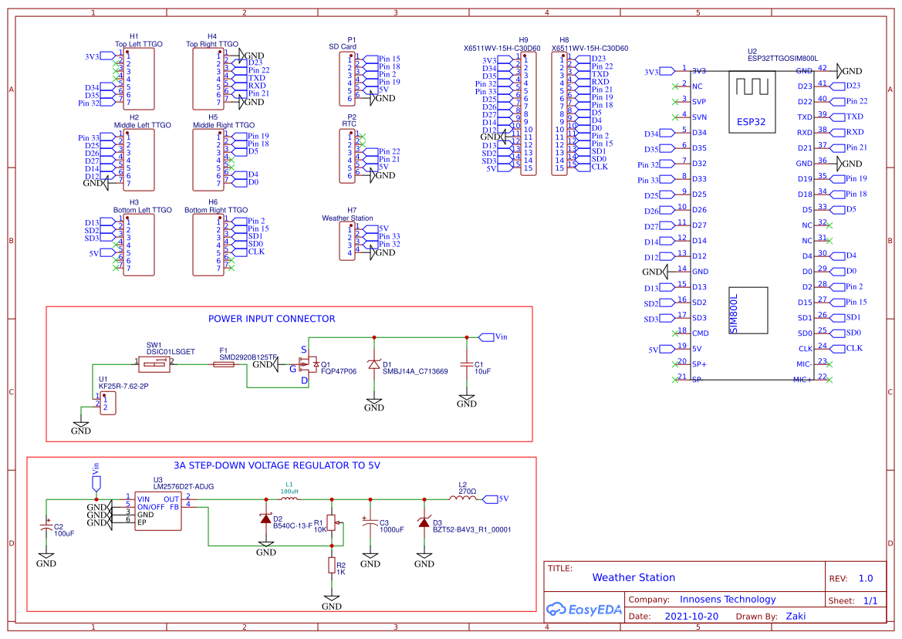Click the Weather Station title text field
Image resolution: width=902 pixels, height=639 pixels.
pyautogui.click(x=633, y=577)
